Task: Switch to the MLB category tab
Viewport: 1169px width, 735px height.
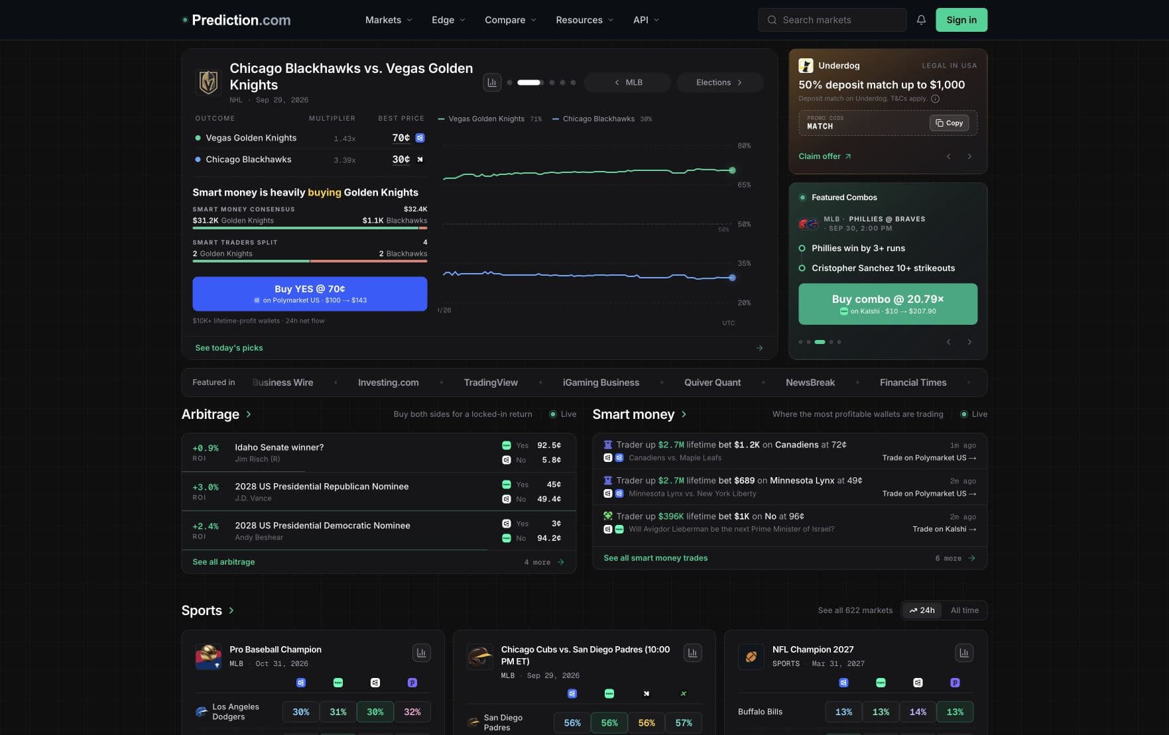Action: (628, 83)
